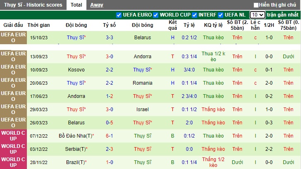The height and width of the screenshot is (169, 301).
Task: Switch to the Away tab
Action: [x=97, y=5]
